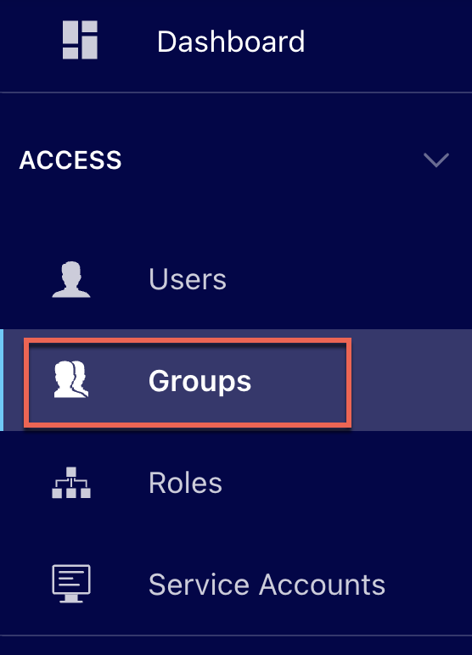Click the empty area of the highlighted Groups row outside the red box
This screenshot has height=655, width=472.
(412, 380)
